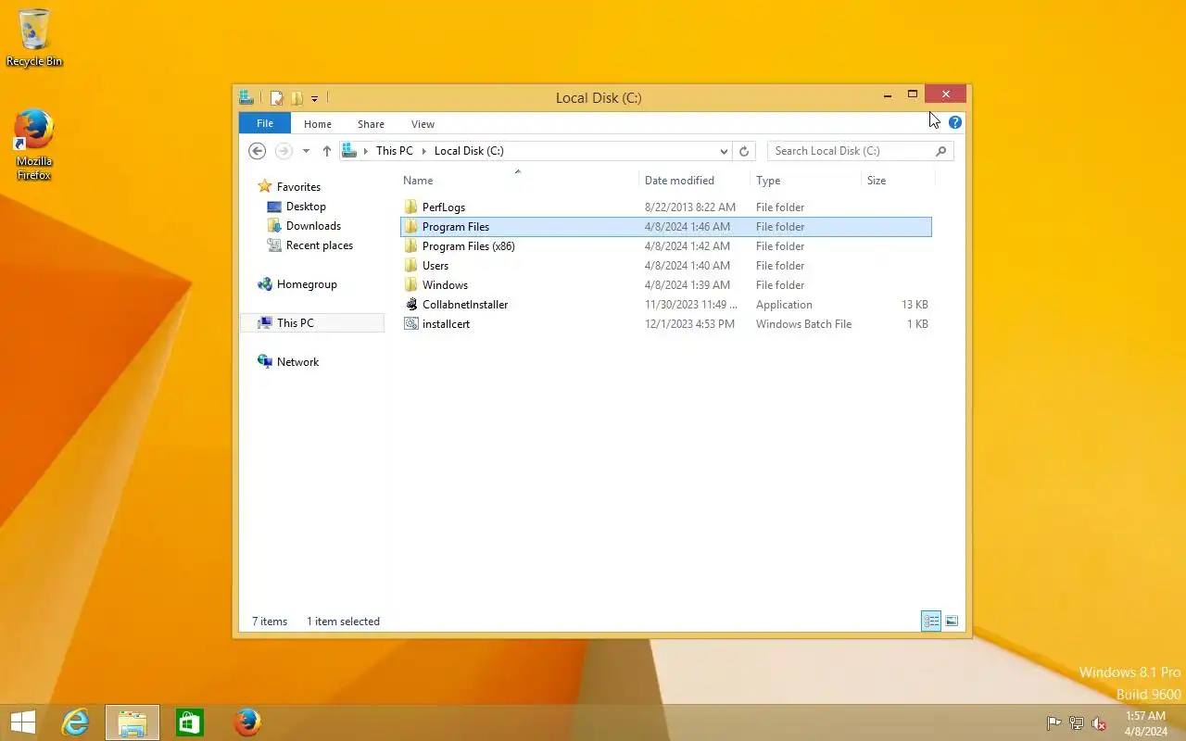Select the installcert batch file icon
Image resolution: width=1186 pixels, height=741 pixels.
(411, 324)
